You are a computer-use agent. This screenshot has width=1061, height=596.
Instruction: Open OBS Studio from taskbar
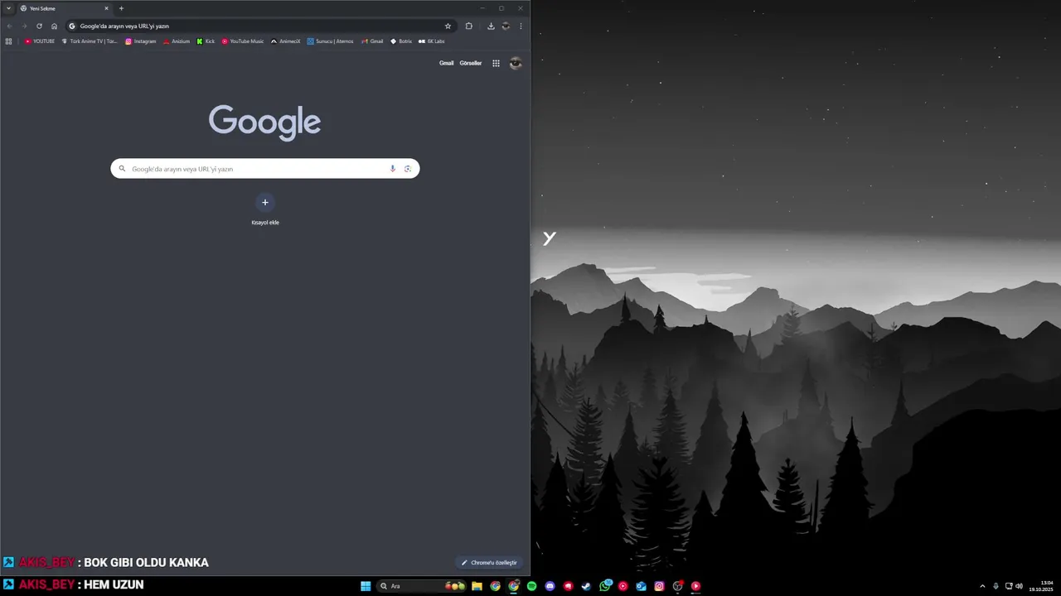(x=677, y=586)
